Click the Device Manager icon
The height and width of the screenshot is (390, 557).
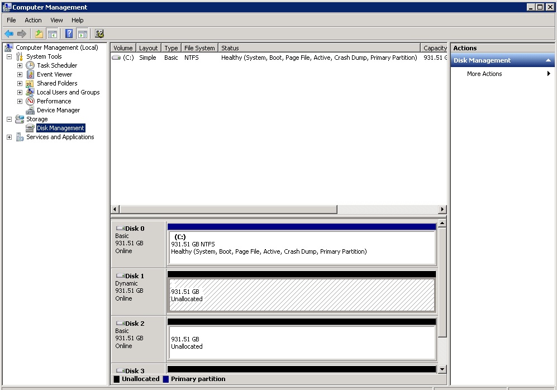[30, 111]
